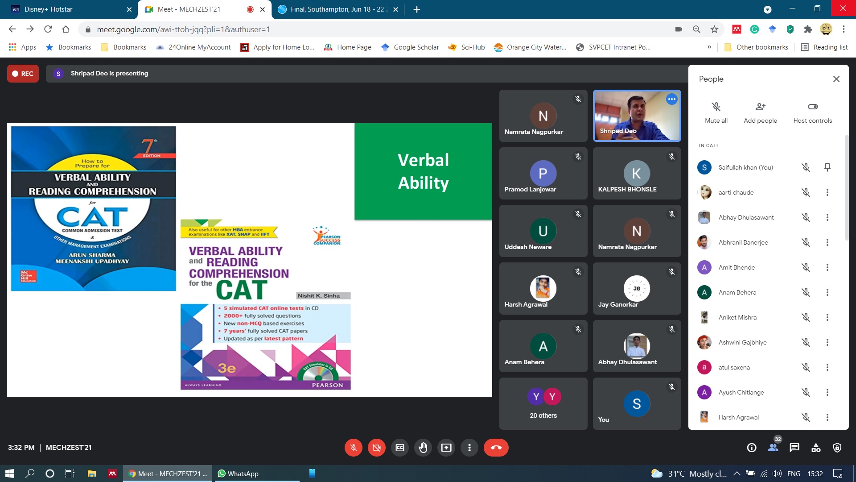Click the Present now button
The width and height of the screenshot is (856, 482).
point(446,448)
